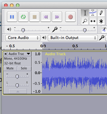
Task: Select the Envelope tool
Action: 93,13
